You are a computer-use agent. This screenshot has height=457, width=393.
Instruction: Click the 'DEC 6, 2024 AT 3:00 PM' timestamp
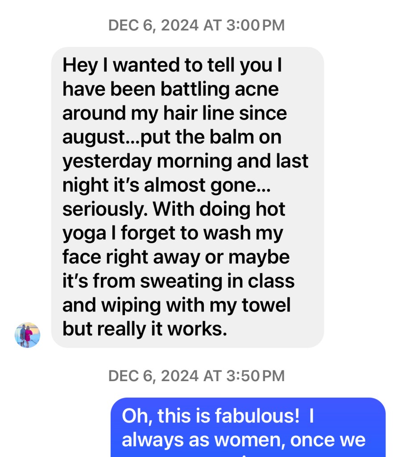pos(196,25)
